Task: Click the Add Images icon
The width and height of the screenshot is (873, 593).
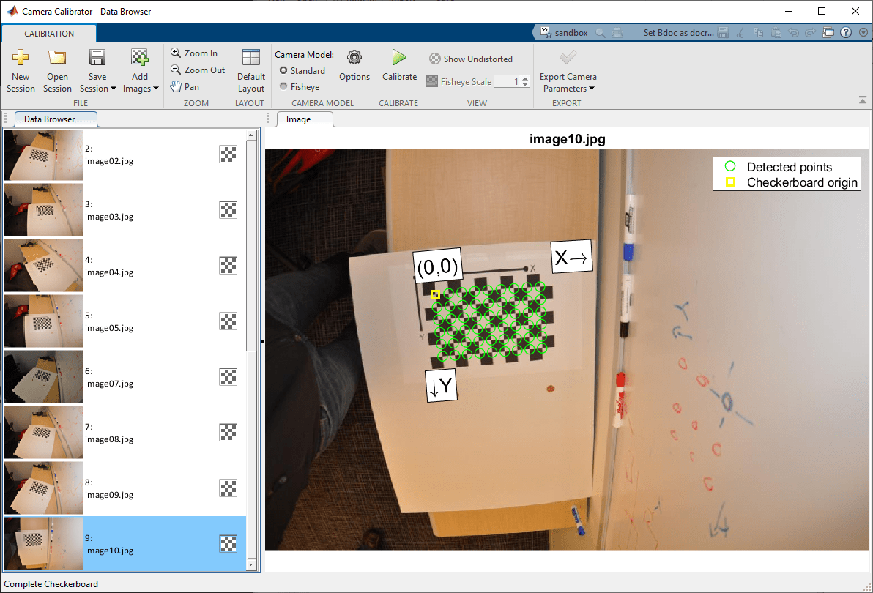Action: click(x=140, y=57)
